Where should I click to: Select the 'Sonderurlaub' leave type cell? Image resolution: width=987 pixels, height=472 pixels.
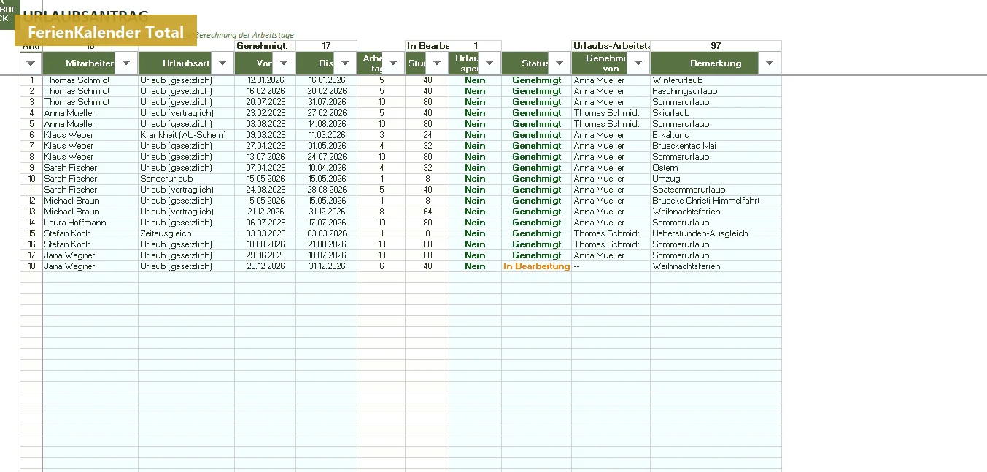click(187, 179)
